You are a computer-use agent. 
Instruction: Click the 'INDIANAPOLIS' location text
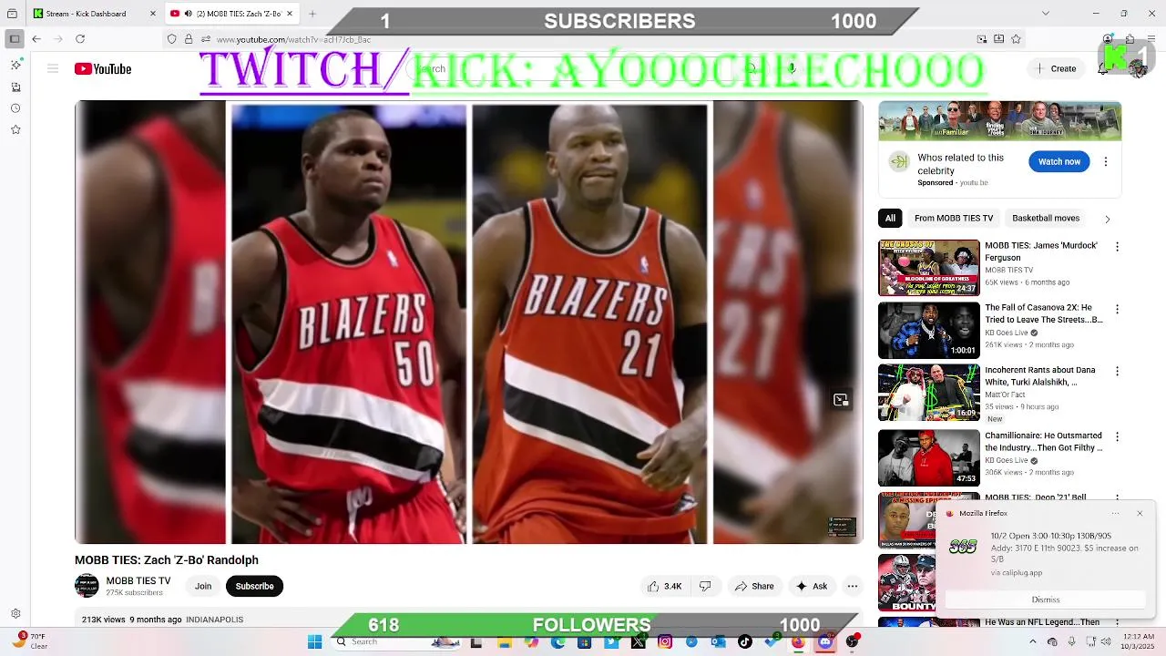[215, 620]
